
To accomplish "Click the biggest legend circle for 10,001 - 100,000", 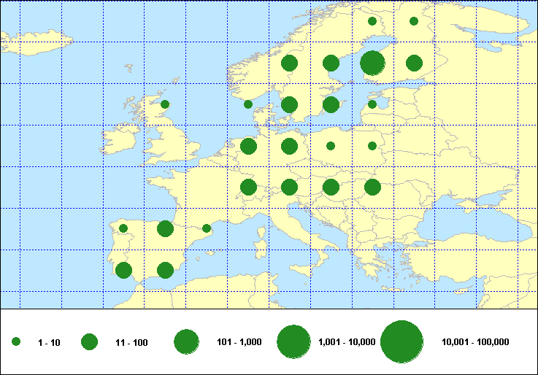I will pyautogui.click(x=402, y=341).
